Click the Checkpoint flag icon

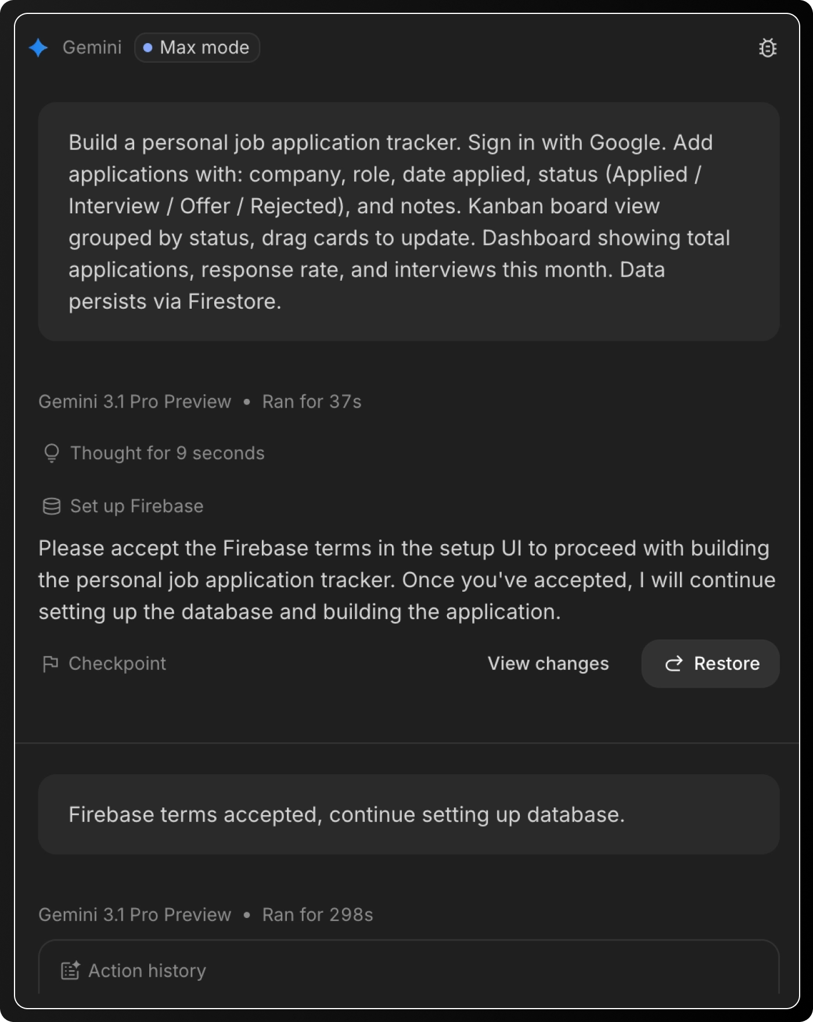[51, 664]
